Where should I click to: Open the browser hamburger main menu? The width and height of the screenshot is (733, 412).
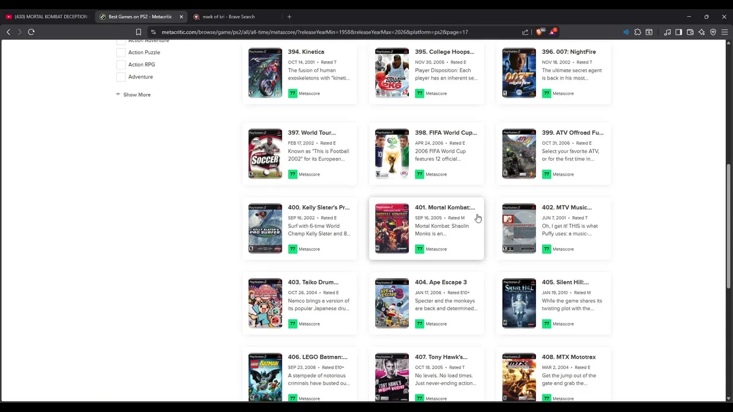pos(724,32)
